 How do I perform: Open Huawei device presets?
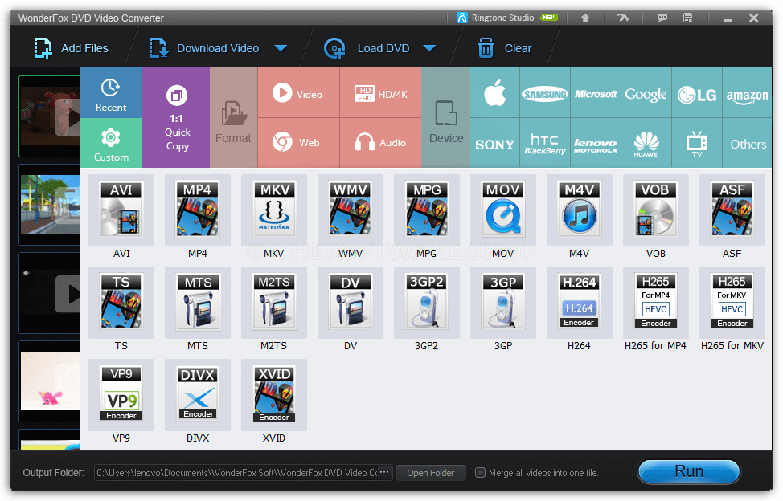[646, 143]
